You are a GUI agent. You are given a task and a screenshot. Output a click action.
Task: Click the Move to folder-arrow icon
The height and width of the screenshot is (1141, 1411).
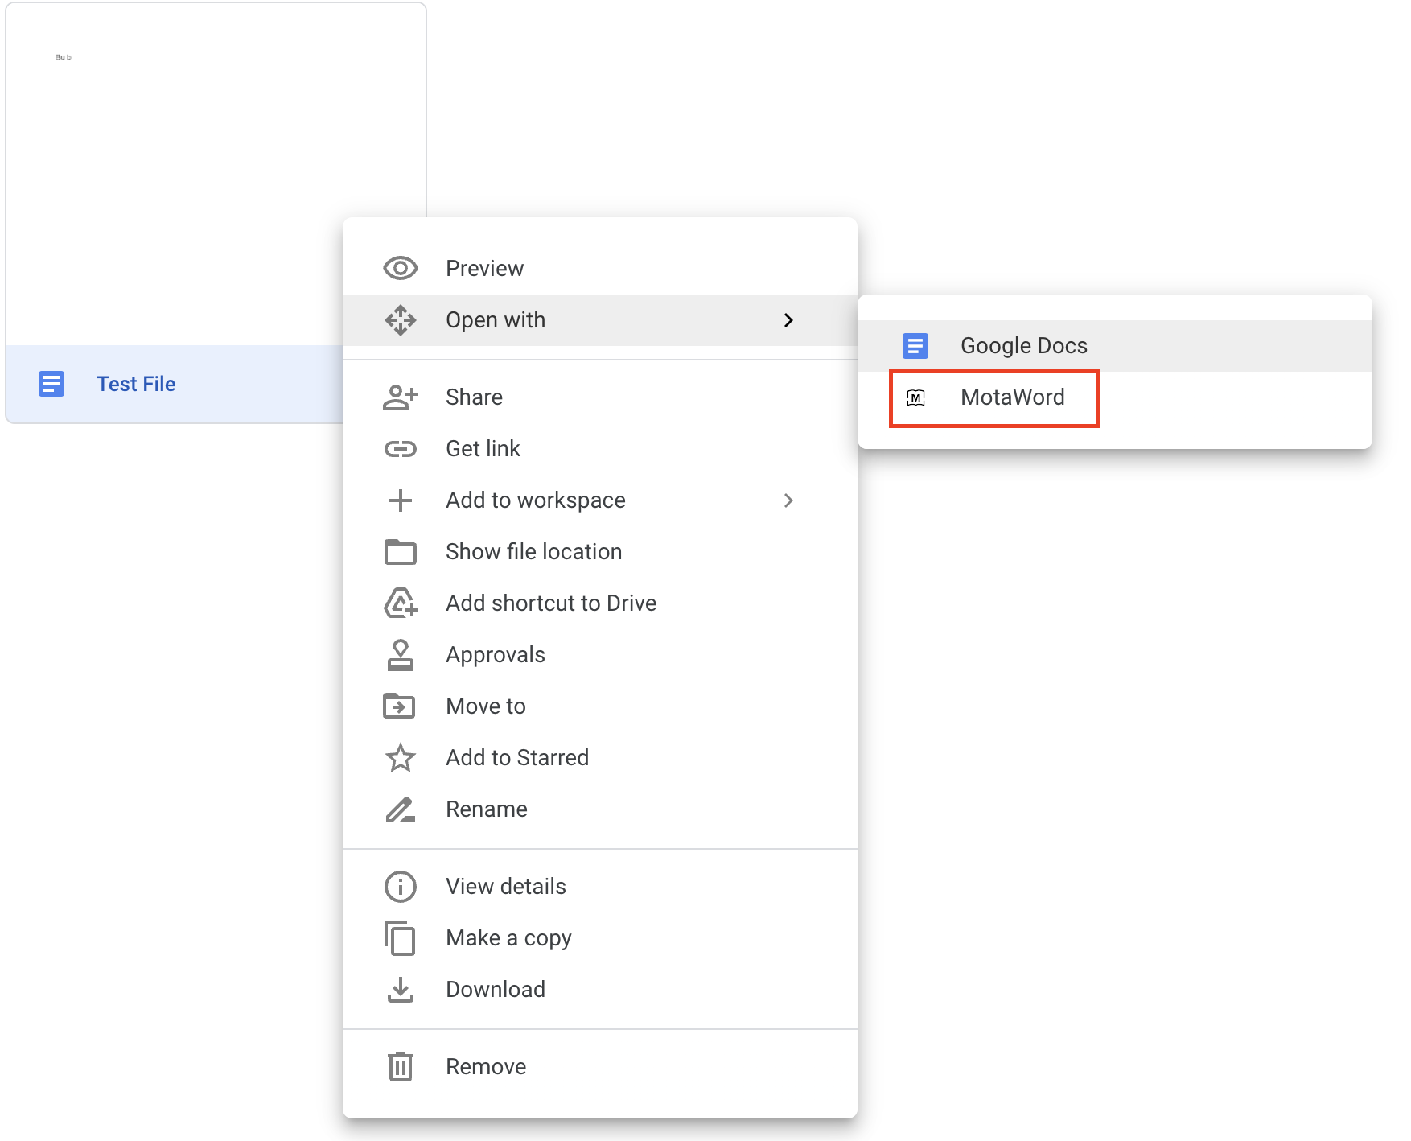tap(400, 706)
